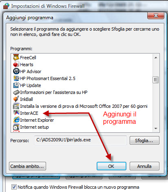Open the Sfoglia... browse button

click(144, 141)
